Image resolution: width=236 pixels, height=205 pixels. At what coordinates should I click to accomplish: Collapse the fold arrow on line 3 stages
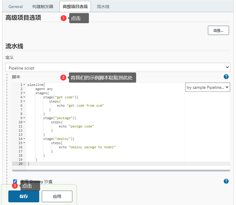point(24,93)
